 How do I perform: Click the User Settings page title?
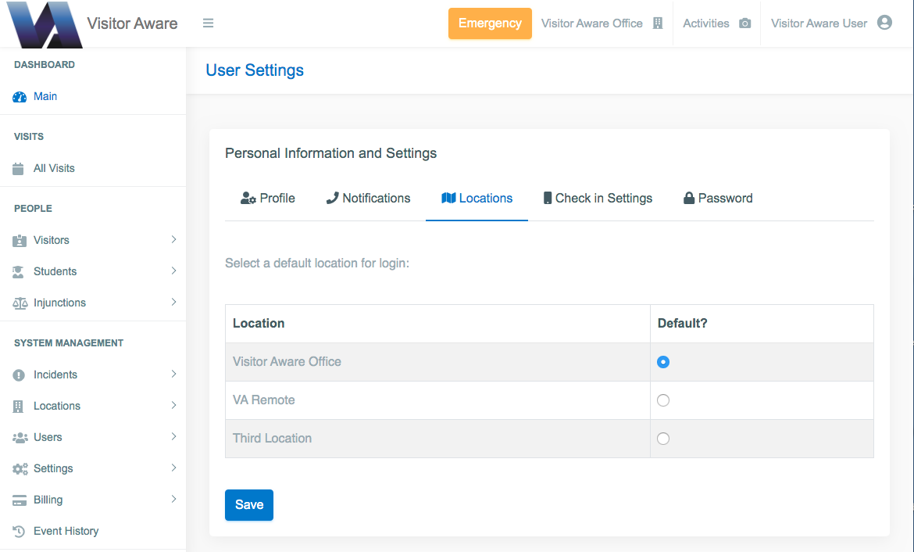coord(255,70)
